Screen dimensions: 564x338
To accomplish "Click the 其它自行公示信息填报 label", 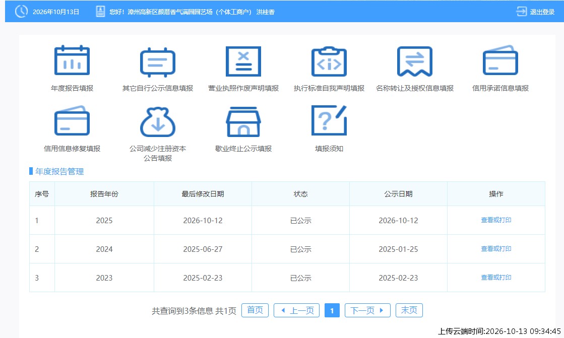I will click(x=158, y=88).
